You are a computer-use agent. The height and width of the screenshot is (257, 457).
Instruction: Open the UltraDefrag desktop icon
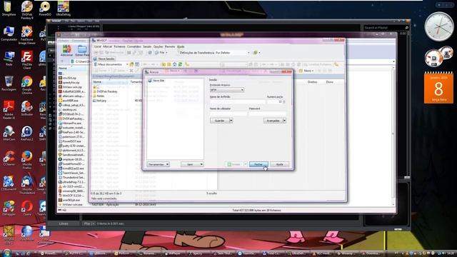(x=63, y=8)
